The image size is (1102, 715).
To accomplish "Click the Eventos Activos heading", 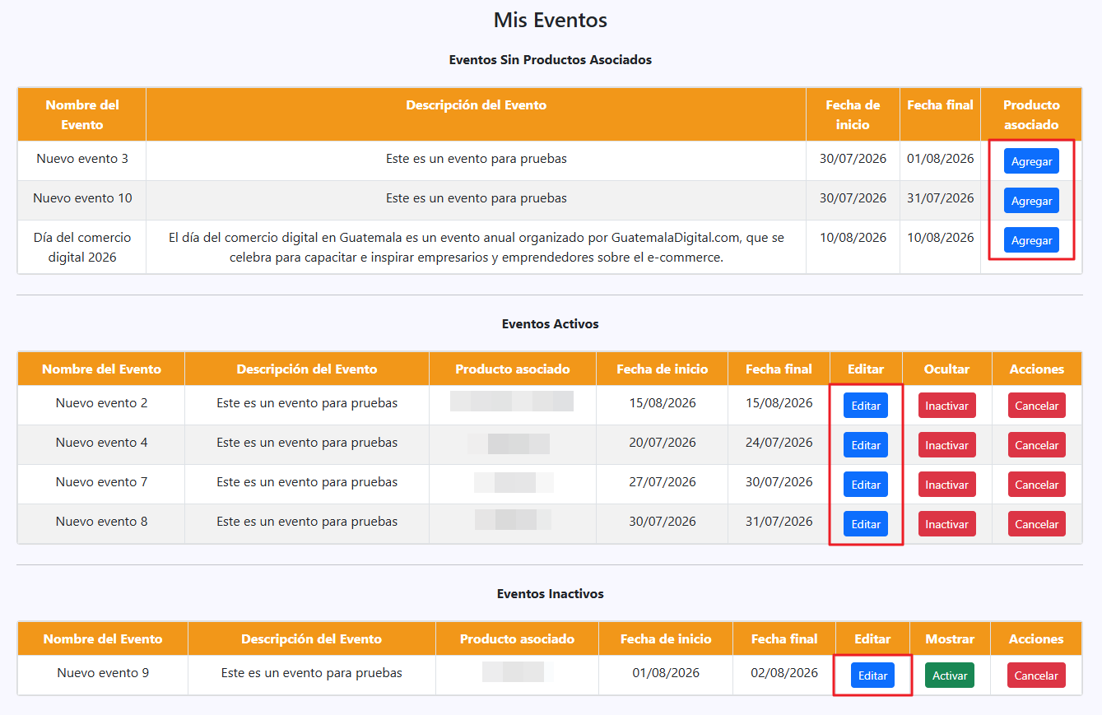I will pos(551,324).
